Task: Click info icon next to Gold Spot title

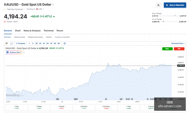Action: click(53, 5)
